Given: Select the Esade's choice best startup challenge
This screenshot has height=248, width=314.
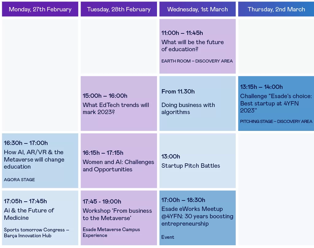Looking at the screenshot, I should coord(276,103).
